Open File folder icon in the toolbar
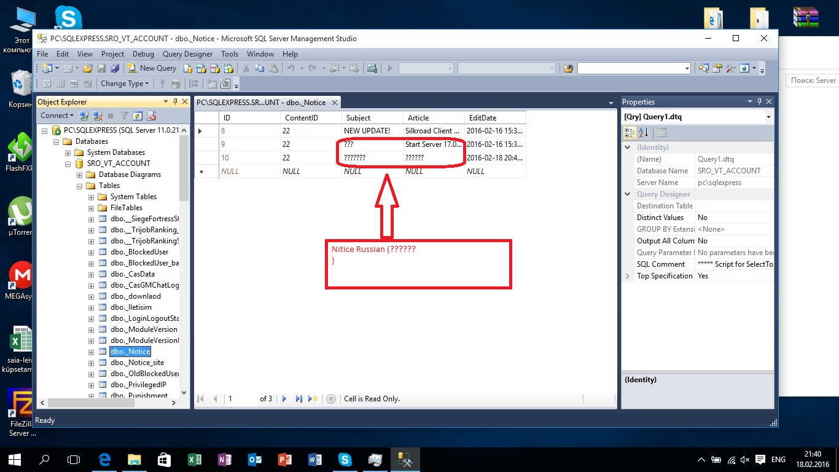This screenshot has width=839, height=472. (88, 68)
